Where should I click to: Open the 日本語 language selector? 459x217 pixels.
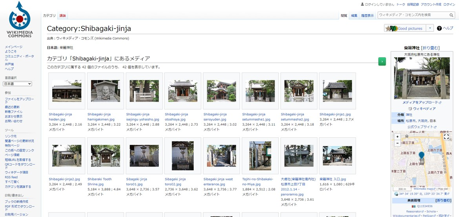(18, 84)
